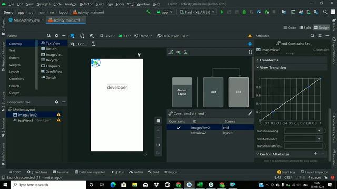Open the VCS menu

point(130,4)
